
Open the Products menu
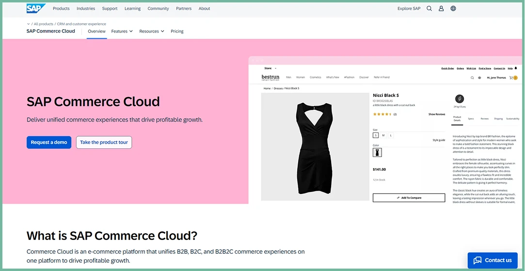(x=61, y=9)
